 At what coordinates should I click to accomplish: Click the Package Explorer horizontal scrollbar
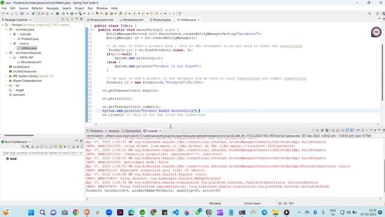19,135
